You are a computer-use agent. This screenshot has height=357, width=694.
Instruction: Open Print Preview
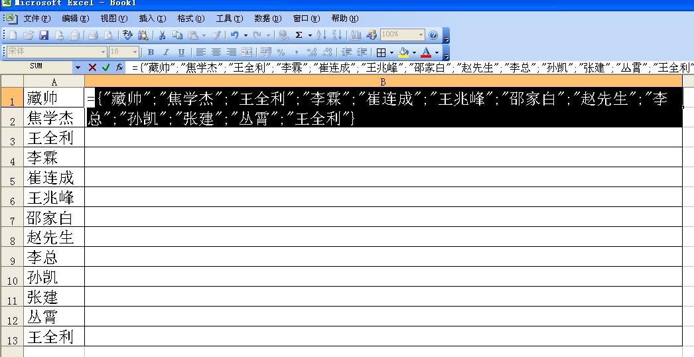coord(108,35)
